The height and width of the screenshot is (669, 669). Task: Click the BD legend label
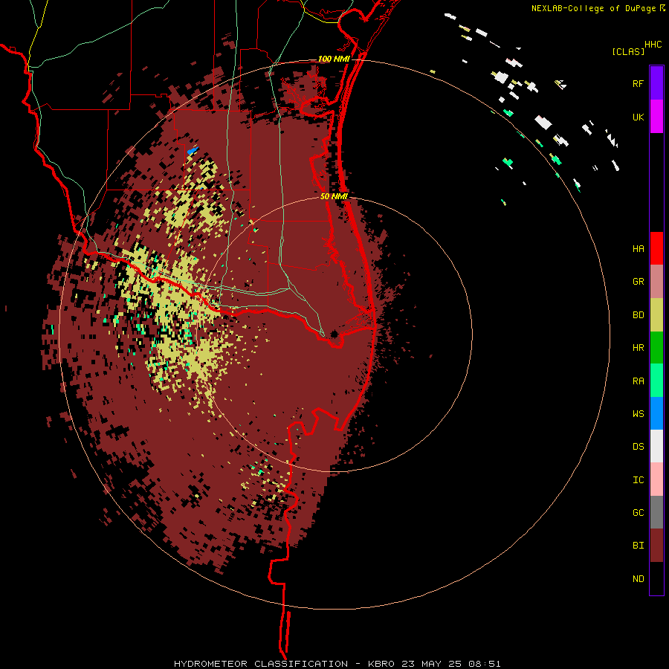638,315
